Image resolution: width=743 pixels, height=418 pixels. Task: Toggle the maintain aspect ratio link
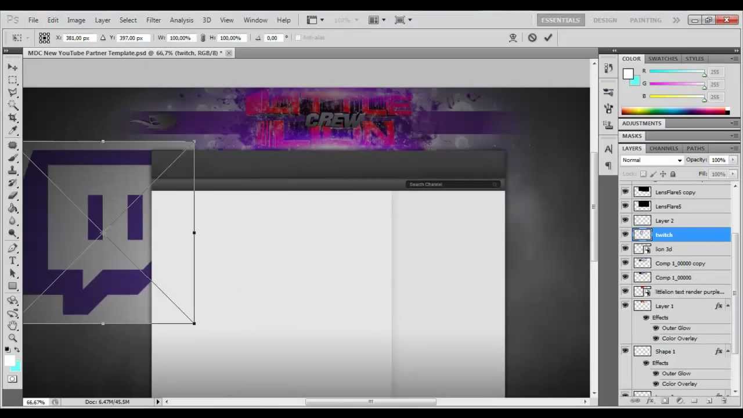(203, 38)
